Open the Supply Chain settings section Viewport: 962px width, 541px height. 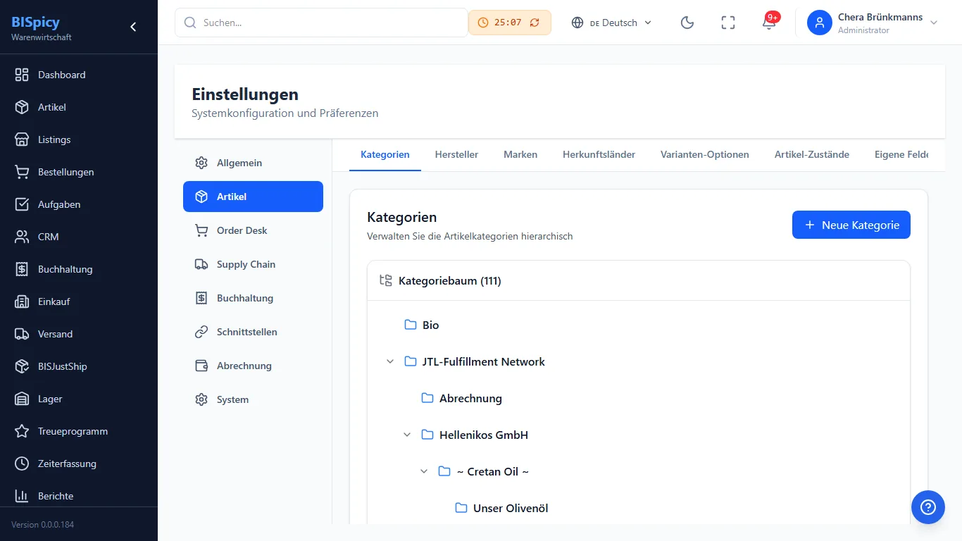pos(253,264)
